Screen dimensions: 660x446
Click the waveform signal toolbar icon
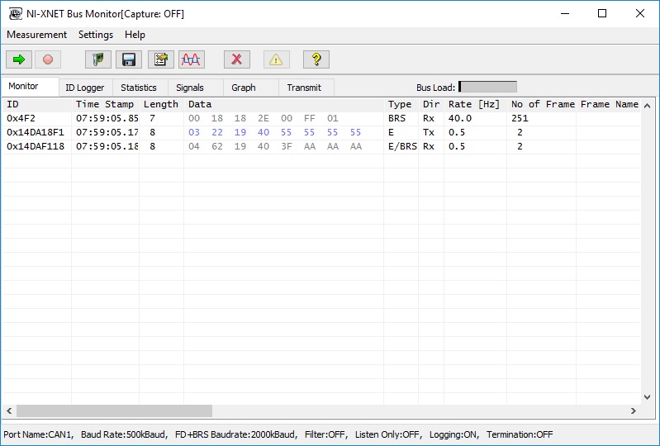click(192, 59)
